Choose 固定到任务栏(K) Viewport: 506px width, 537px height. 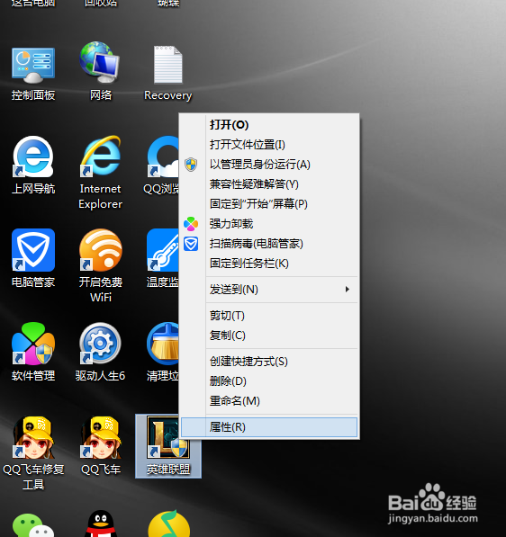tap(269, 264)
